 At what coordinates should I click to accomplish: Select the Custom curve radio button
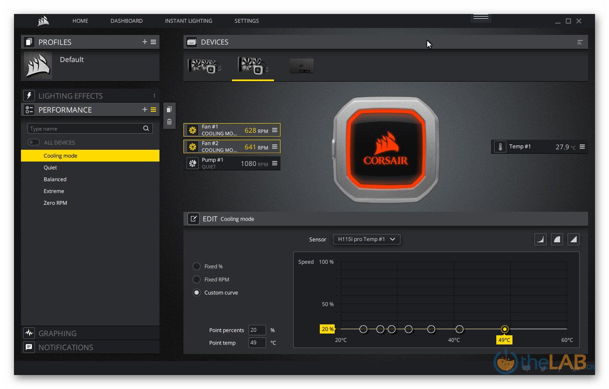[x=197, y=293]
